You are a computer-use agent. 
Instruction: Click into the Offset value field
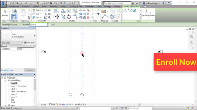coord(38,25)
